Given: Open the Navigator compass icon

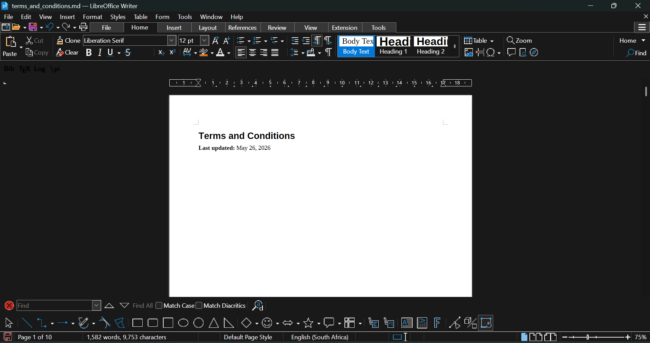Looking at the screenshot, I should click(534, 53).
